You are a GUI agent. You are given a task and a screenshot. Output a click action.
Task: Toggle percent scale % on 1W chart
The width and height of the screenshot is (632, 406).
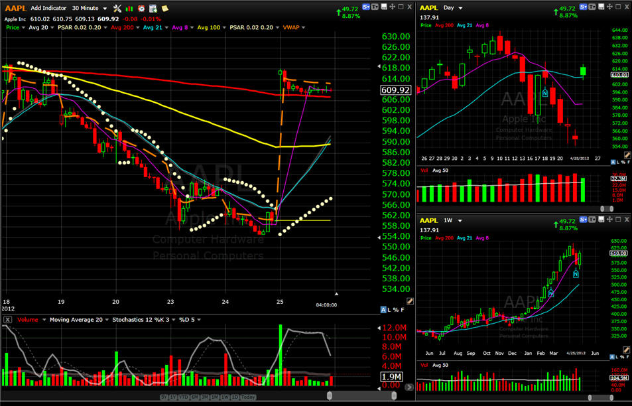(623, 357)
